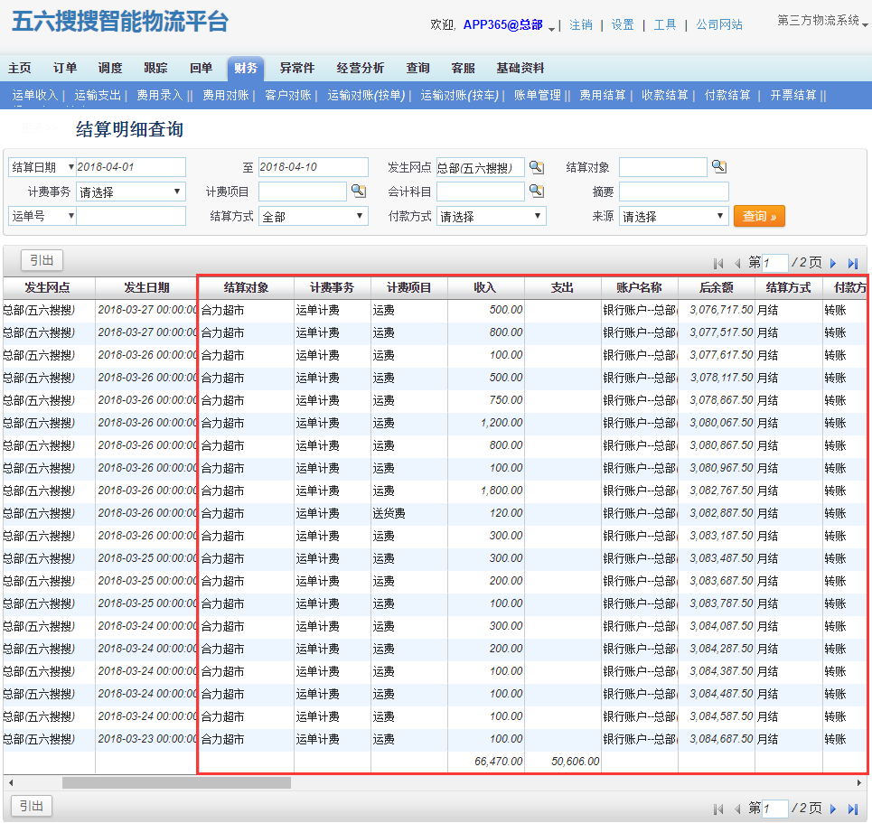Open 运单收入 submenu item
Image resolution: width=872 pixels, height=823 pixels.
(x=35, y=95)
